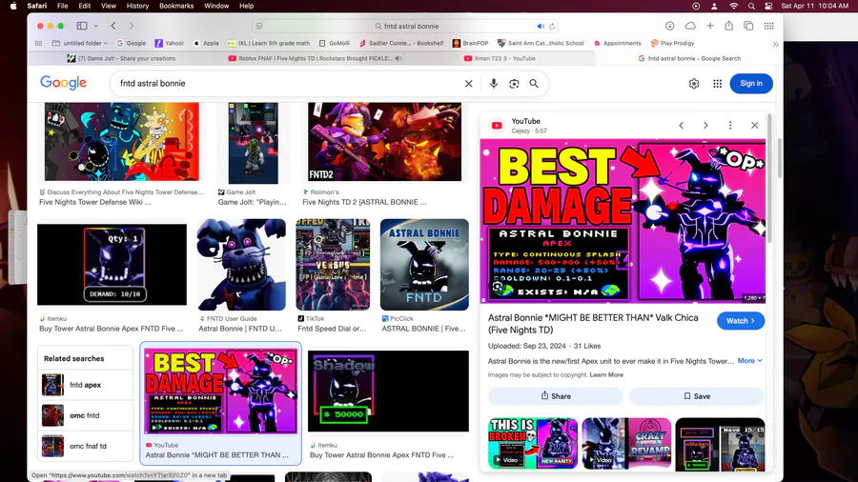Open CRAZY REVAMP related video thumbnail
858x482 pixels.
(x=626, y=443)
